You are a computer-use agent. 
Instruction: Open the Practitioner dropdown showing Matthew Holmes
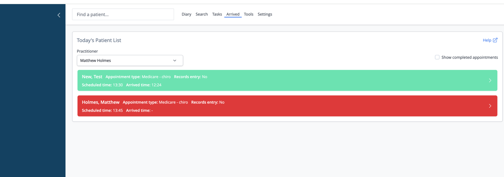point(130,60)
